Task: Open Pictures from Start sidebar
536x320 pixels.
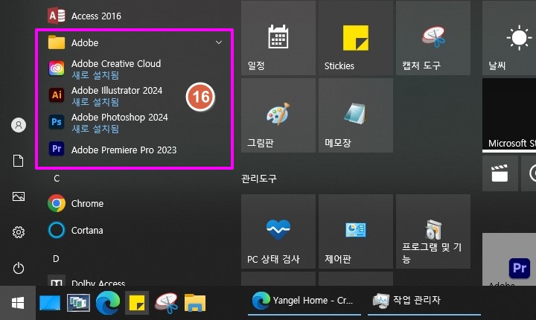Action: click(x=19, y=196)
